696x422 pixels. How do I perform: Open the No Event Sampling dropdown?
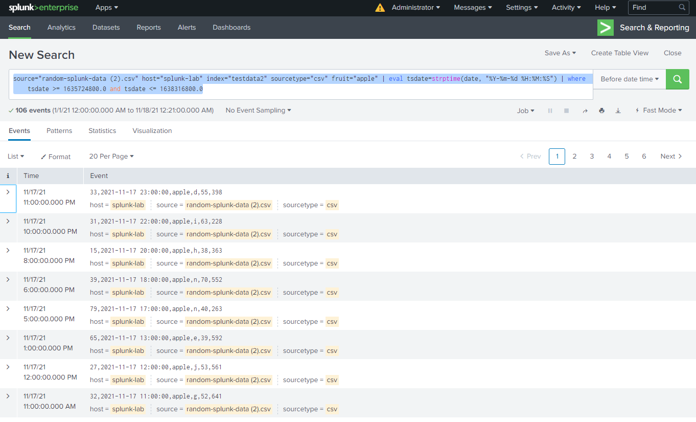pos(259,110)
